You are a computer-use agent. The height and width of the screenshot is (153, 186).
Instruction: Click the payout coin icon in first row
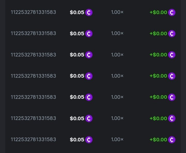pyautogui.click(x=172, y=12)
